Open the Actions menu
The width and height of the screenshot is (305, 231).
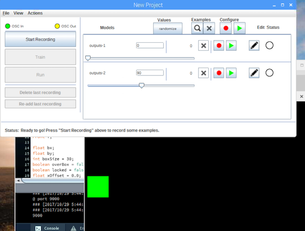tap(35, 13)
